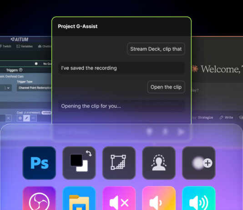Click the Strategize suggestion button

(x=203, y=117)
